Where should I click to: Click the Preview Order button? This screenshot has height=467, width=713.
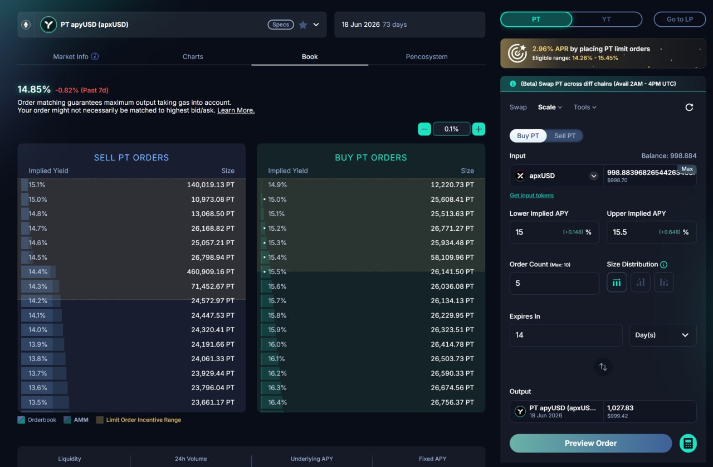click(x=590, y=443)
